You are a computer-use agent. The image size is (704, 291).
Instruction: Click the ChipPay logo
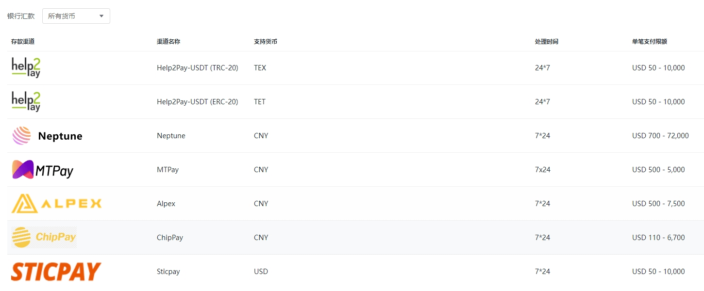pyautogui.click(x=44, y=237)
